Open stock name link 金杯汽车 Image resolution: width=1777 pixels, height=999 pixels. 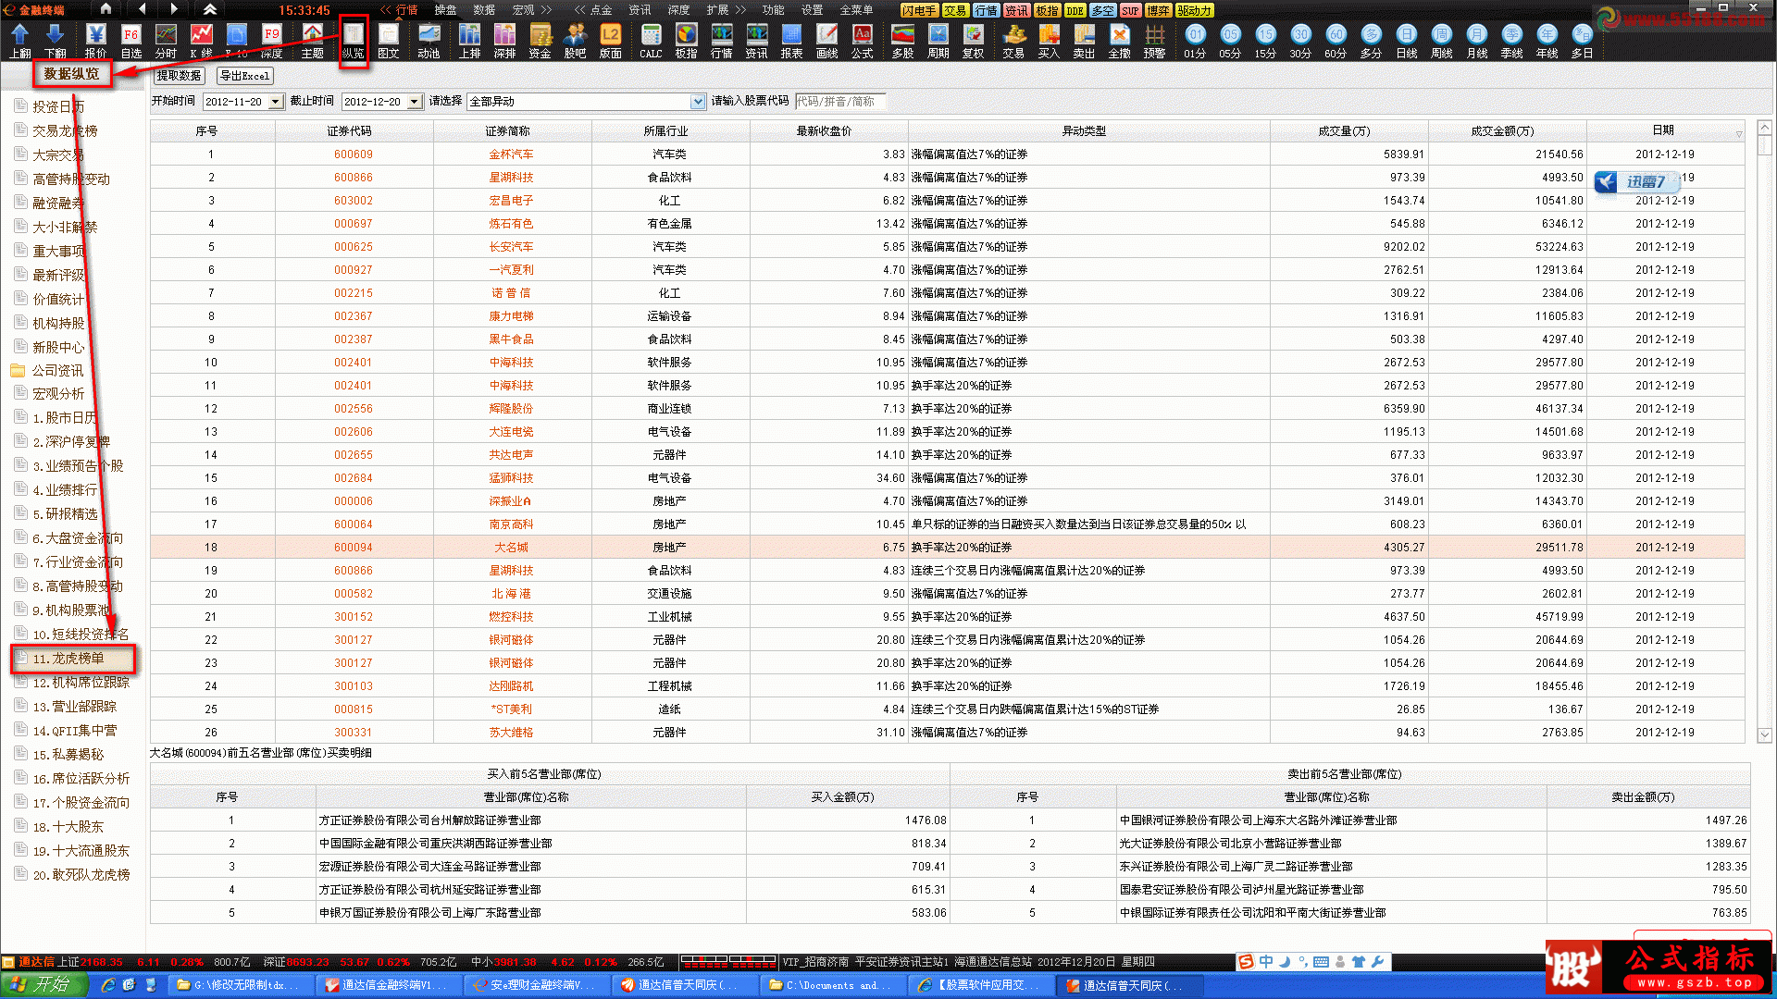tap(511, 154)
